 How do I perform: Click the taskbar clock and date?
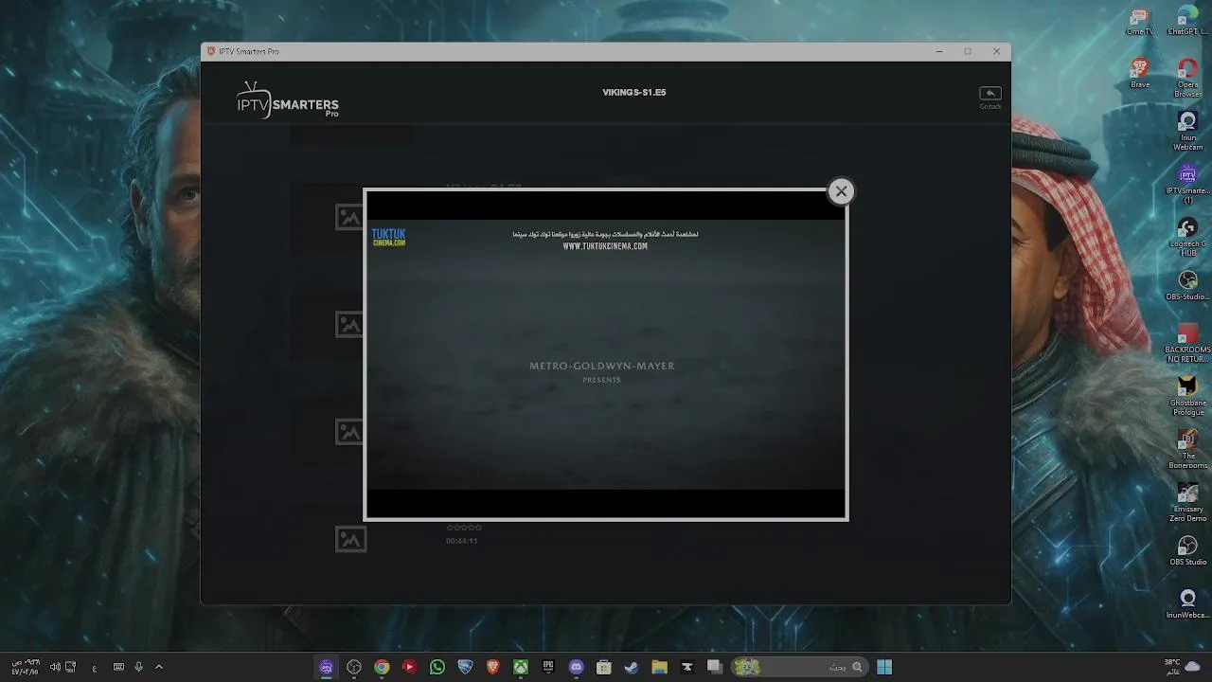click(26, 667)
